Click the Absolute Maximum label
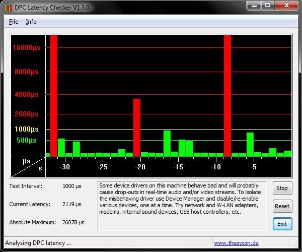The image size is (302, 252). [x=33, y=222]
